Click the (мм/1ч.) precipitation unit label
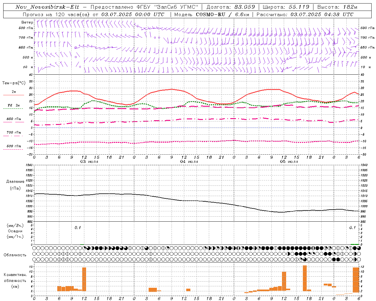The image size is (376, 301). click(15, 237)
